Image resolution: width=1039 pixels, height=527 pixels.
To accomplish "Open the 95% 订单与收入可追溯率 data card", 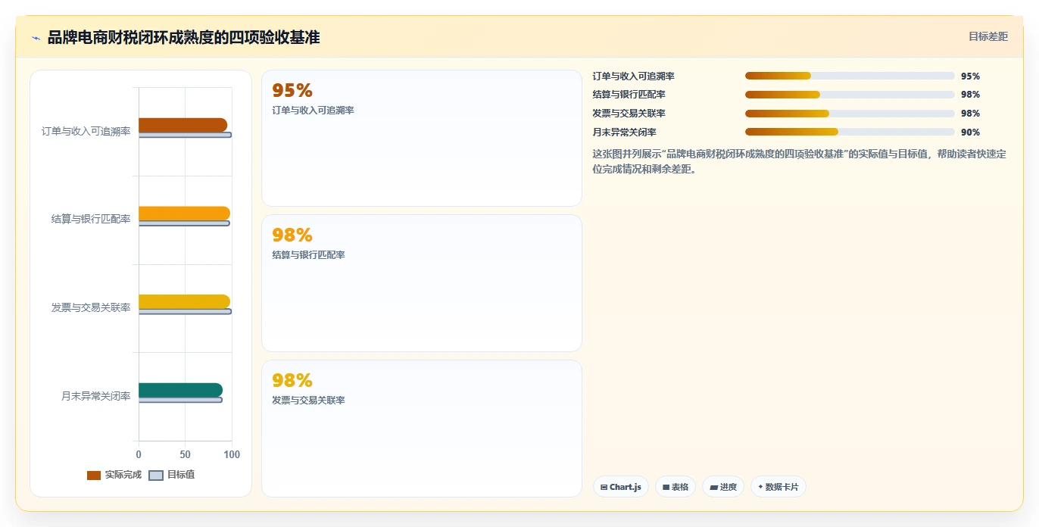I will coord(422,139).
